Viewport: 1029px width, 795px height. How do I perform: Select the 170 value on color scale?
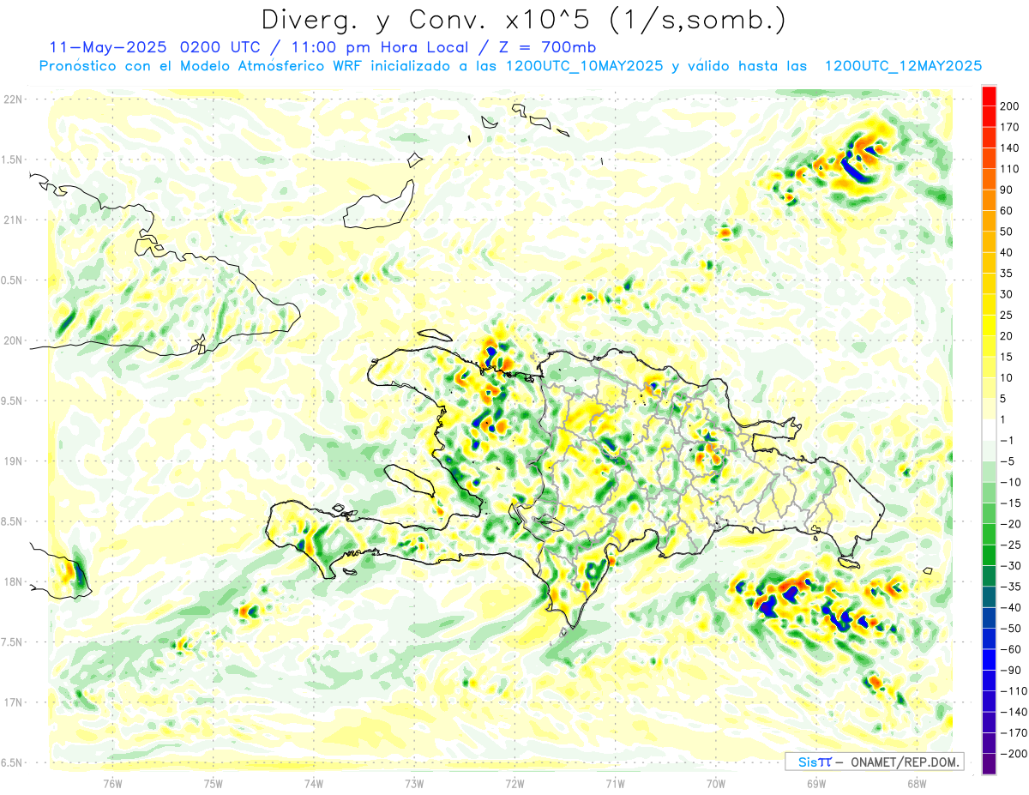coord(1009,127)
